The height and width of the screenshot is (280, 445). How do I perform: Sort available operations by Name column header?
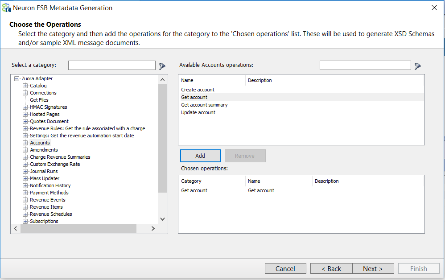[212, 80]
